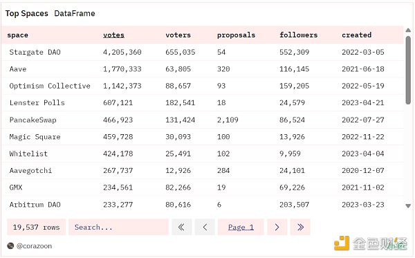Screen dimensions: 415x258
Task: Open @corazoon author profile link
Action: click(34, 246)
